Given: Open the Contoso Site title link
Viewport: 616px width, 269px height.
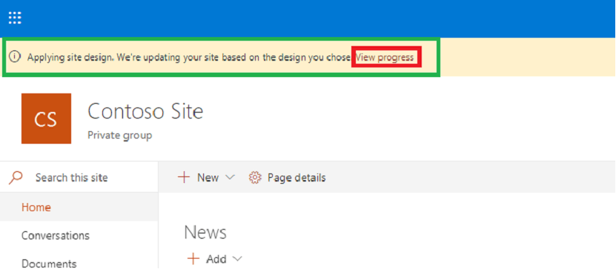Looking at the screenshot, I should (145, 110).
